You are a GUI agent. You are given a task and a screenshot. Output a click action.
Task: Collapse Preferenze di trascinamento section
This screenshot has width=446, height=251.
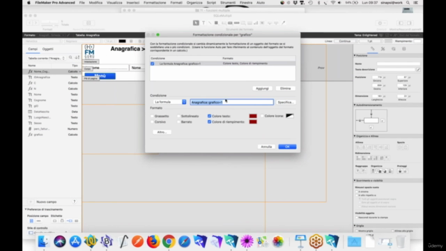click(26, 209)
